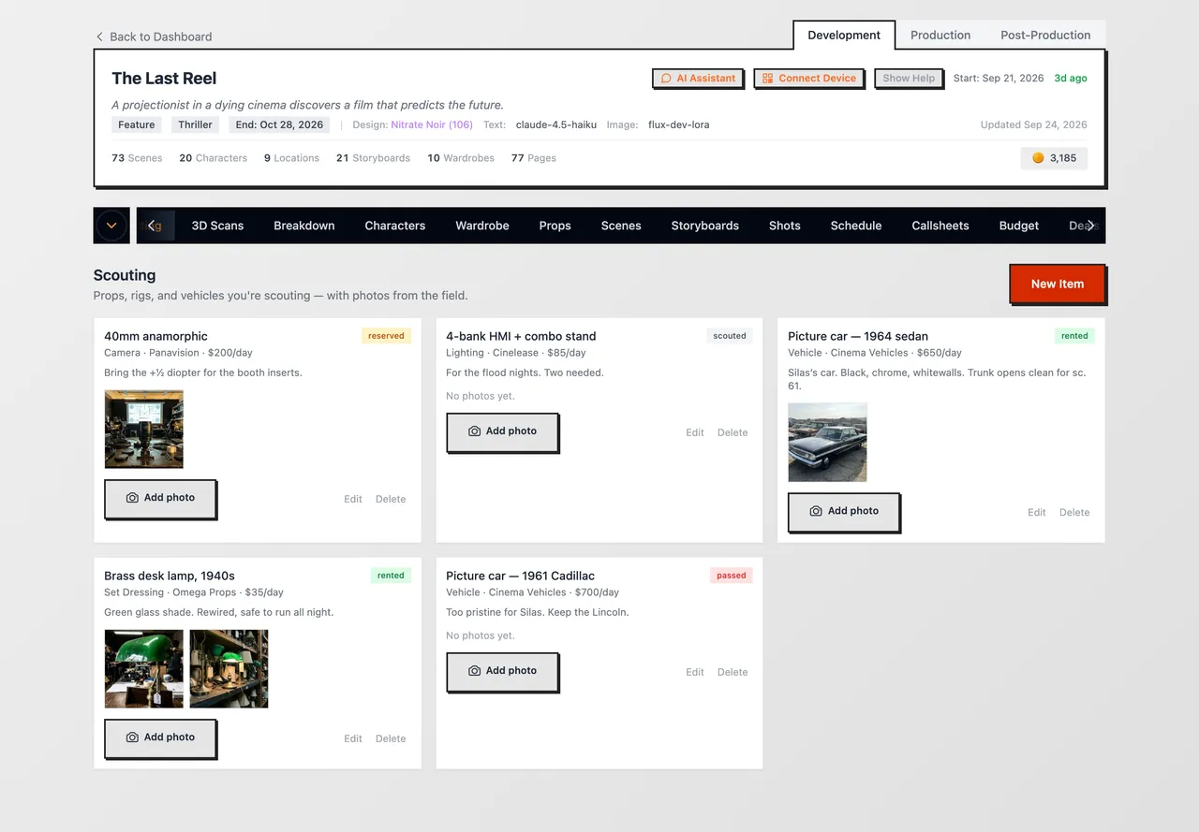
Task: Click camera icon on 1964 sedan Add photo
Action: [x=816, y=511]
